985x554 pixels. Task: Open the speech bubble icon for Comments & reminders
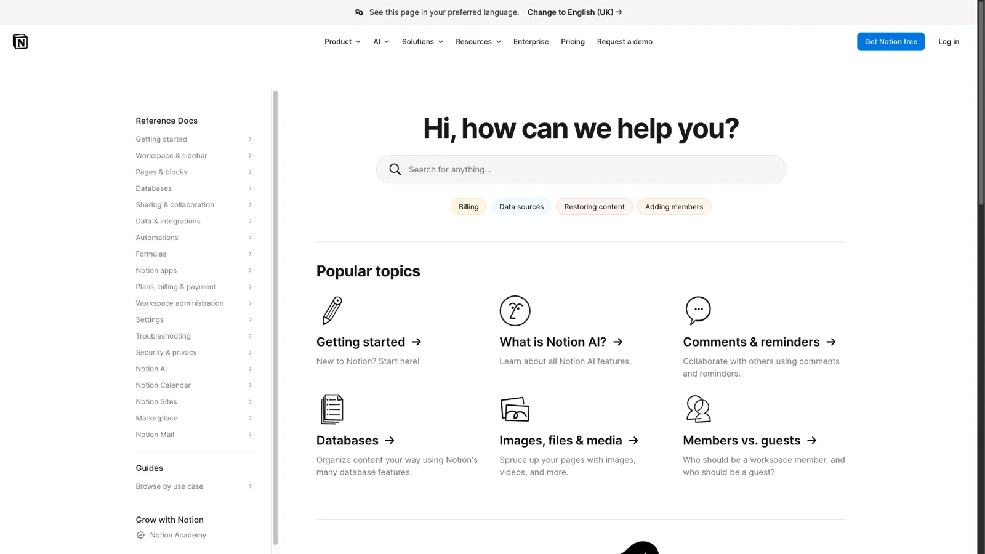pos(698,311)
